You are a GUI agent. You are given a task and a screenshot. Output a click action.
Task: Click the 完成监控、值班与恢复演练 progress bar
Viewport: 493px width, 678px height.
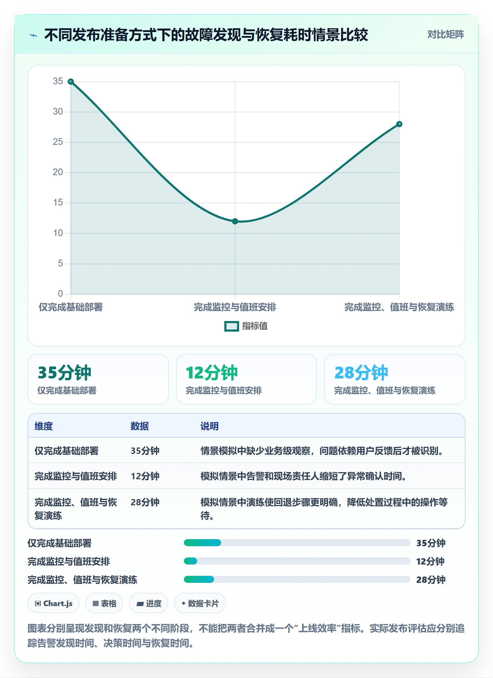[x=297, y=579]
